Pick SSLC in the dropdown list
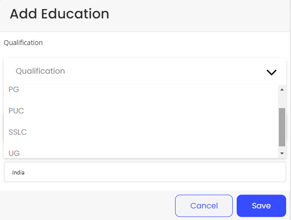 click(17, 132)
